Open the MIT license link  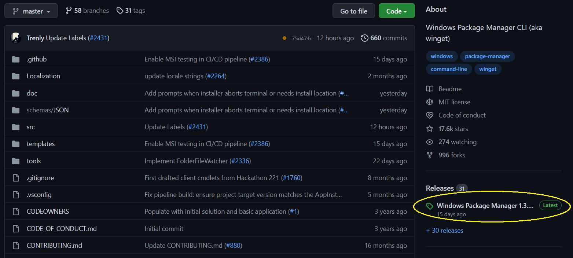point(454,102)
